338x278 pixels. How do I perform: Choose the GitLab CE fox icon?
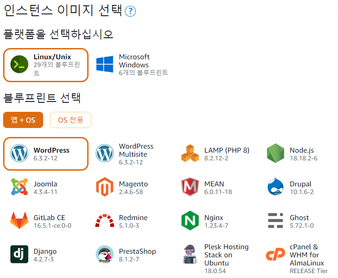coord(19,221)
